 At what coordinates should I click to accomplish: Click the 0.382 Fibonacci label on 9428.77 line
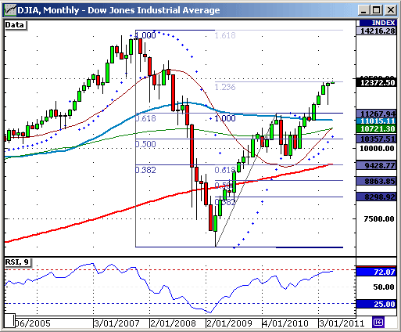point(145,170)
